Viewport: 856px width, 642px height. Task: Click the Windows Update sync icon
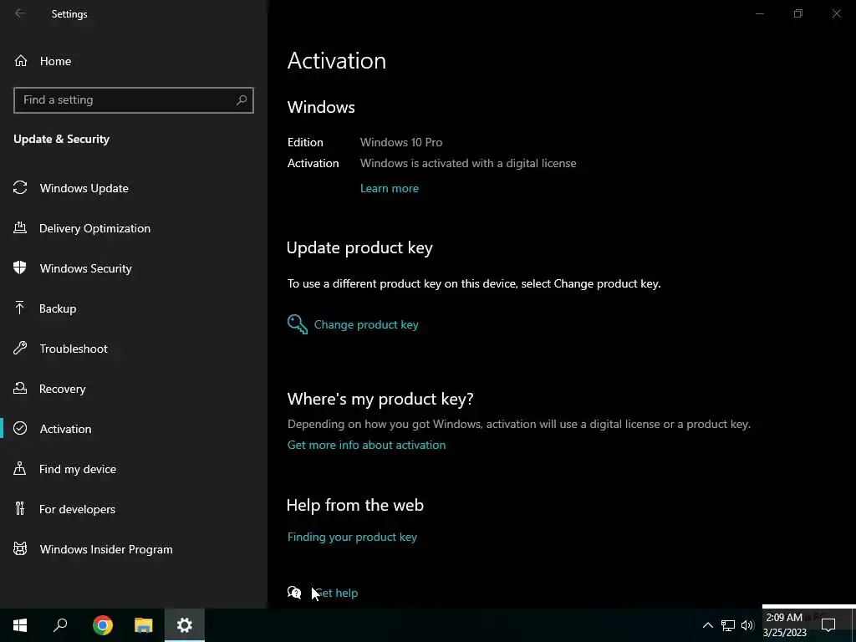click(x=20, y=188)
